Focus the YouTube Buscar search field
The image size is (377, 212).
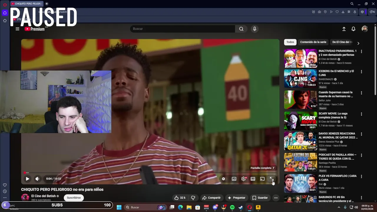tap(183, 29)
